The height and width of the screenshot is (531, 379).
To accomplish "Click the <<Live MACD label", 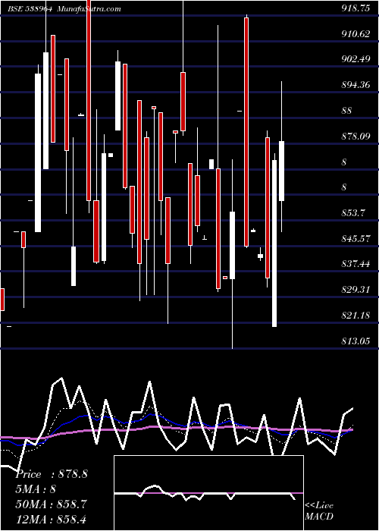I will (319, 511).
